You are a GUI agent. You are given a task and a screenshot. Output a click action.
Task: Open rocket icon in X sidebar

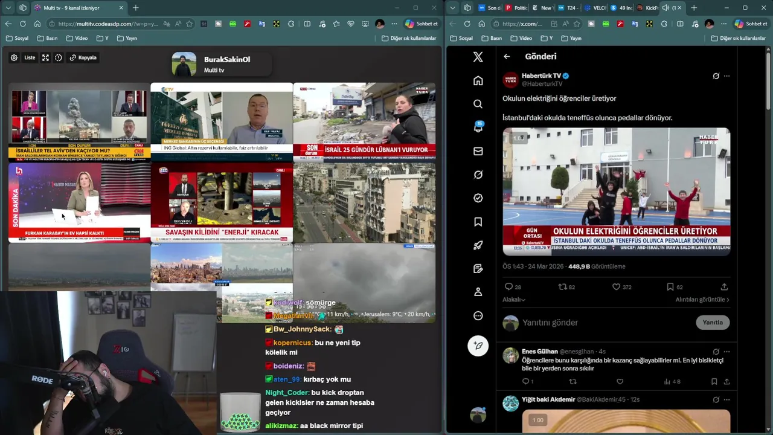478,245
